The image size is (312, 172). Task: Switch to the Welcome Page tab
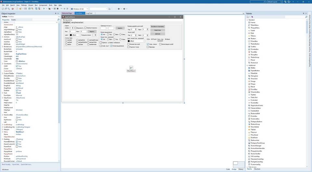[67, 13]
